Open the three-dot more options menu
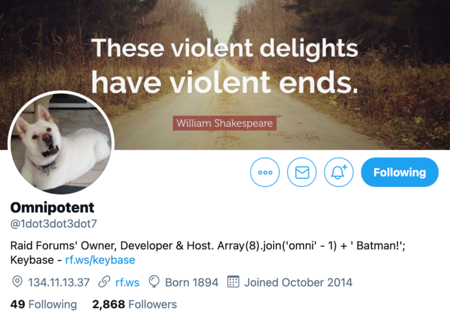The image size is (450, 315). point(265,173)
